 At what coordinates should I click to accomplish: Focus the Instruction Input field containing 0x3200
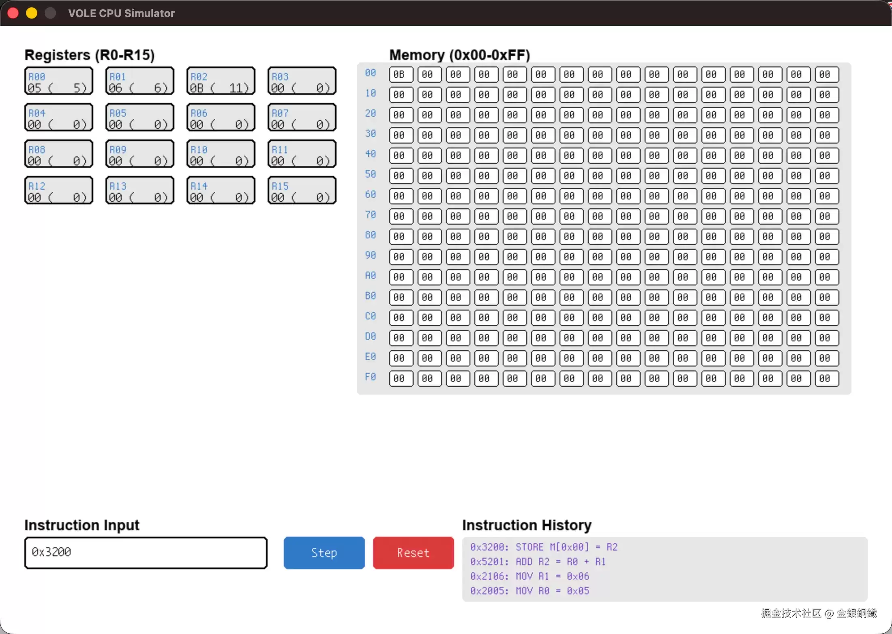pyautogui.click(x=146, y=553)
